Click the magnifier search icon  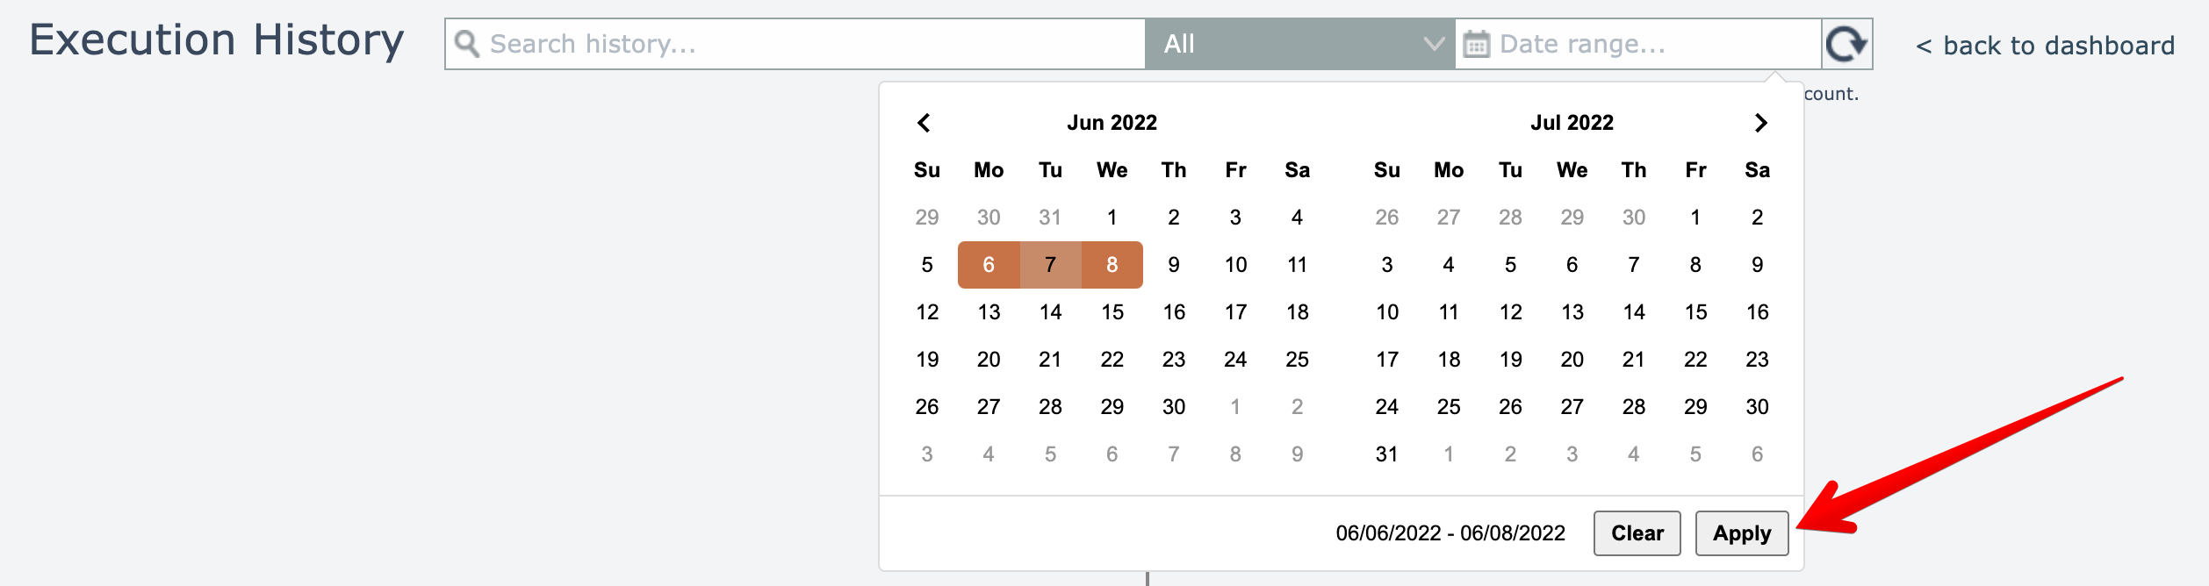click(467, 44)
